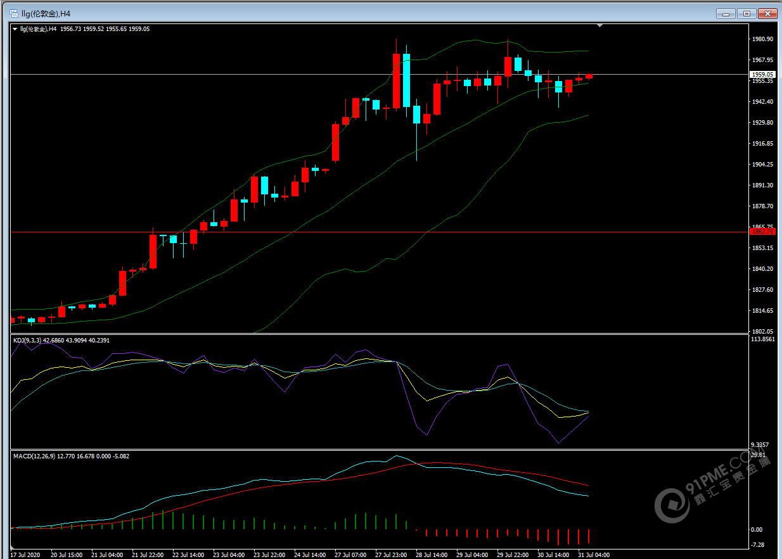Click price level 1942.40 on the price axis
Viewport: 782px width, 559px height.
762,102
